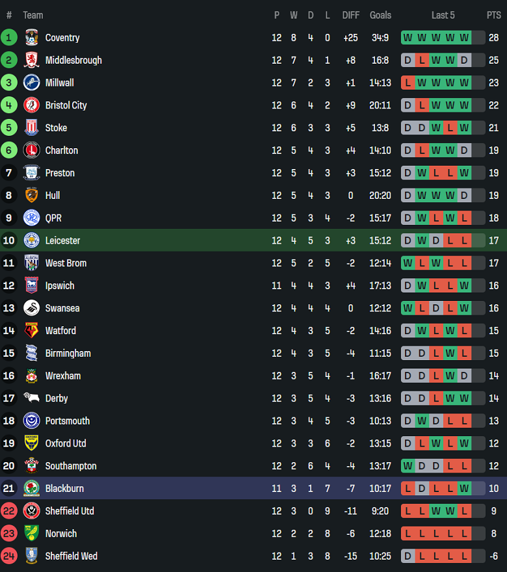Click Millwall's red L form box
The width and height of the screenshot is (507, 572).
tap(408, 83)
